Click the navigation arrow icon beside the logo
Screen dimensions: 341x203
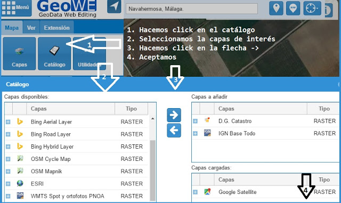114,6
